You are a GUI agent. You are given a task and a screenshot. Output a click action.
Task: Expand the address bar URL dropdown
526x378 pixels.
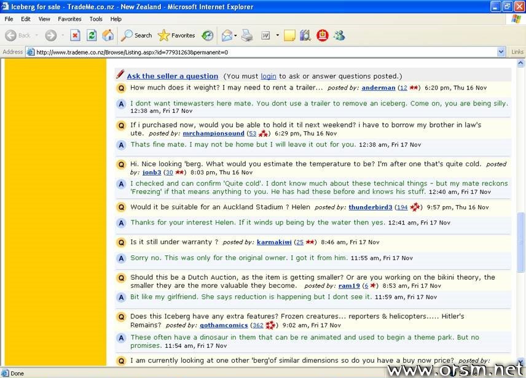(x=501, y=52)
